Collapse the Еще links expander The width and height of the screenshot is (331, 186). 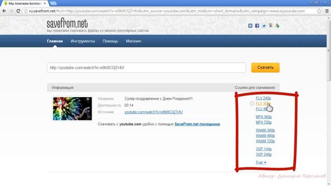pos(261,162)
